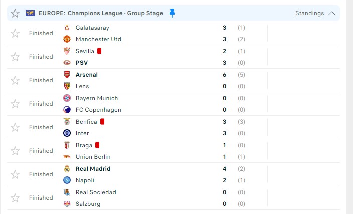Click the Manchester Utd club logo
Image resolution: width=353 pixels, height=214 pixels.
point(67,39)
